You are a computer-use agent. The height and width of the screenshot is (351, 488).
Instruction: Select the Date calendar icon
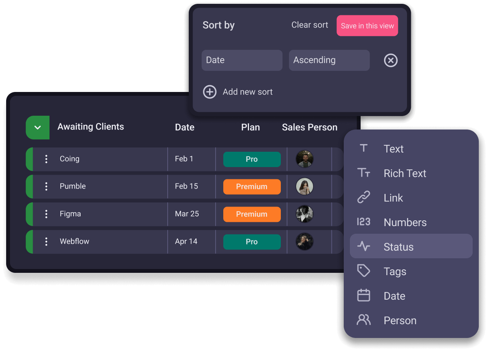pos(363,295)
